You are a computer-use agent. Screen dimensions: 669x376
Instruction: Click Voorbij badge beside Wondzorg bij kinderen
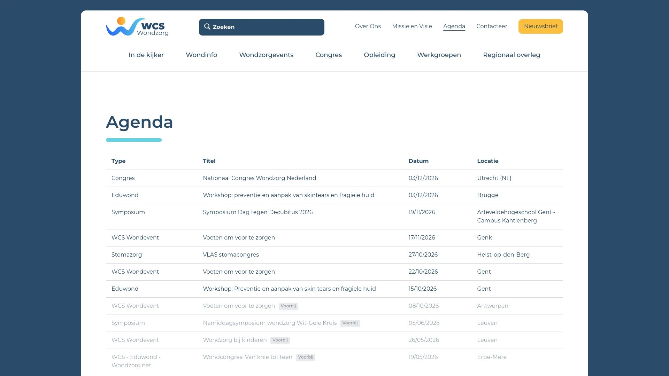[280, 340]
